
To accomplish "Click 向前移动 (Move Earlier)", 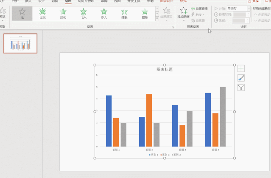I will click(x=263, y=15).
